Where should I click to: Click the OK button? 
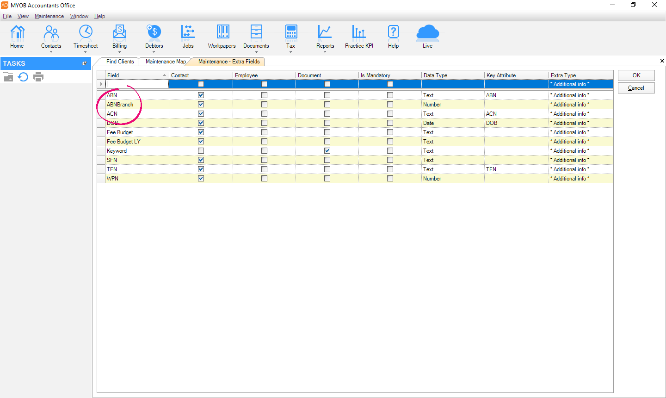pos(636,75)
